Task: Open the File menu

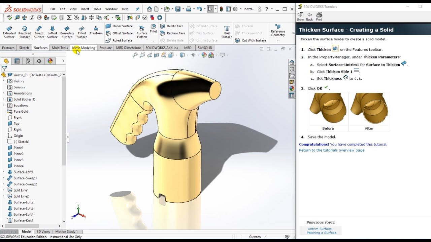Action: click(x=53, y=9)
